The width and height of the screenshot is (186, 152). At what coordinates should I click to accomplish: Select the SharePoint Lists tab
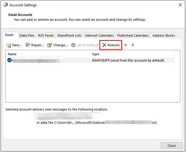[x=69, y=35]
